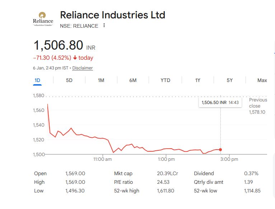Select the 6M time range
The height and width of the screenshot is (209, 275).
(133, 80)
